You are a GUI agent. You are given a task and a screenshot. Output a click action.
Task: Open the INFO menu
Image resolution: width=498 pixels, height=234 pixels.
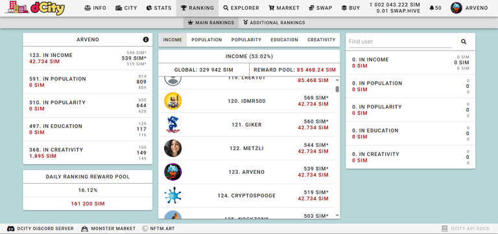[x=95, y=8]
